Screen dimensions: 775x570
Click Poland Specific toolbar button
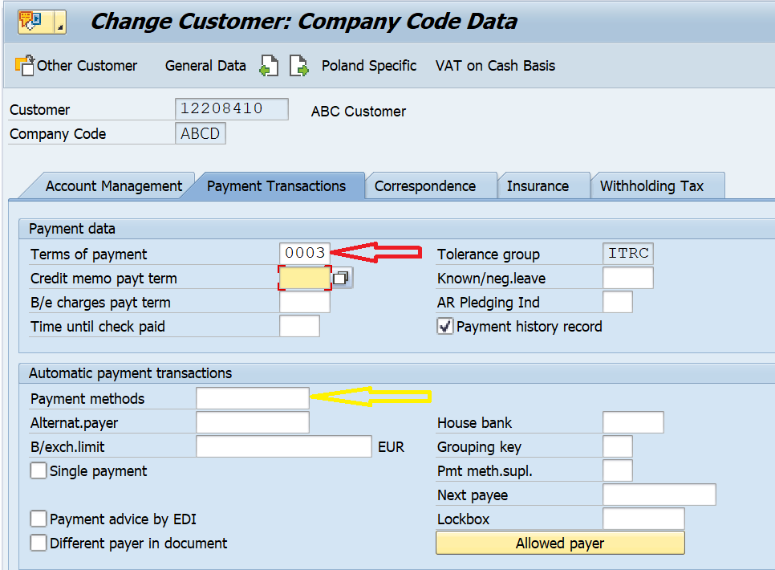pos(369,66)
